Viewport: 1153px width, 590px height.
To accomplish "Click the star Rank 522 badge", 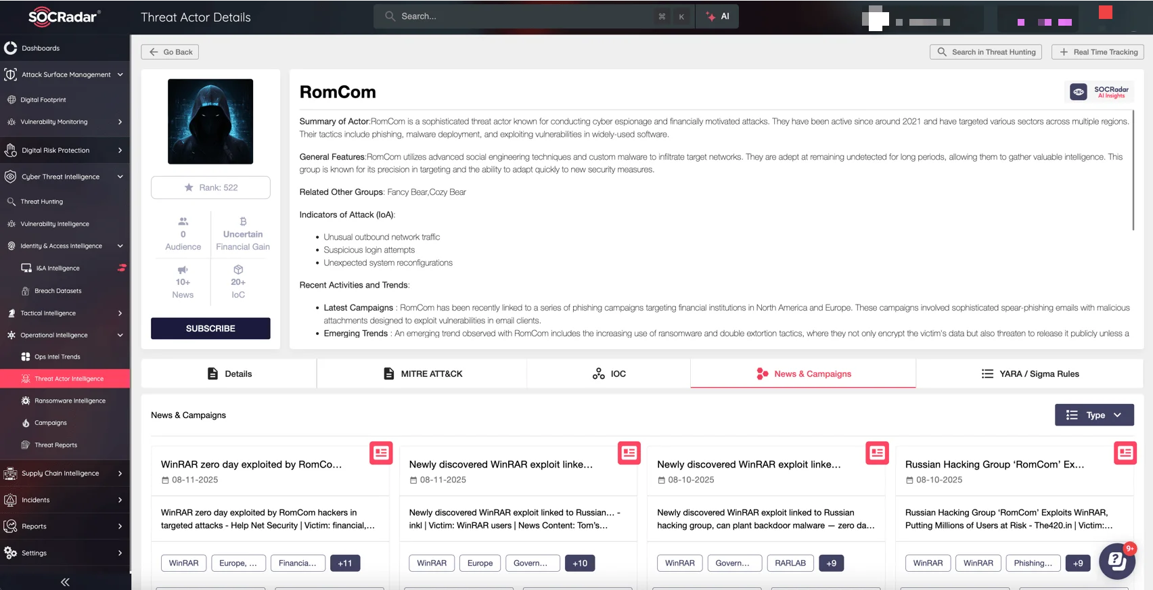I will [x=210, y=187].
